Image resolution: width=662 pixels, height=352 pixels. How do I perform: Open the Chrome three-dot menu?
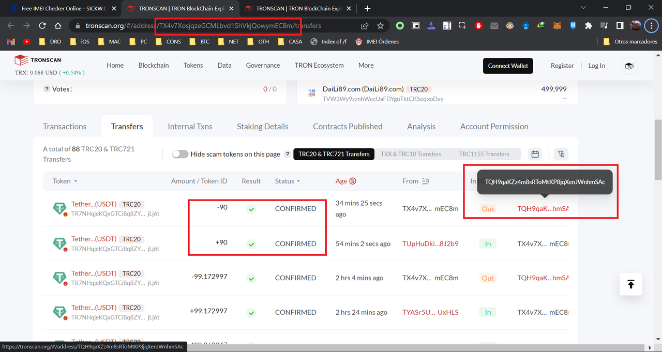point(651,25)
